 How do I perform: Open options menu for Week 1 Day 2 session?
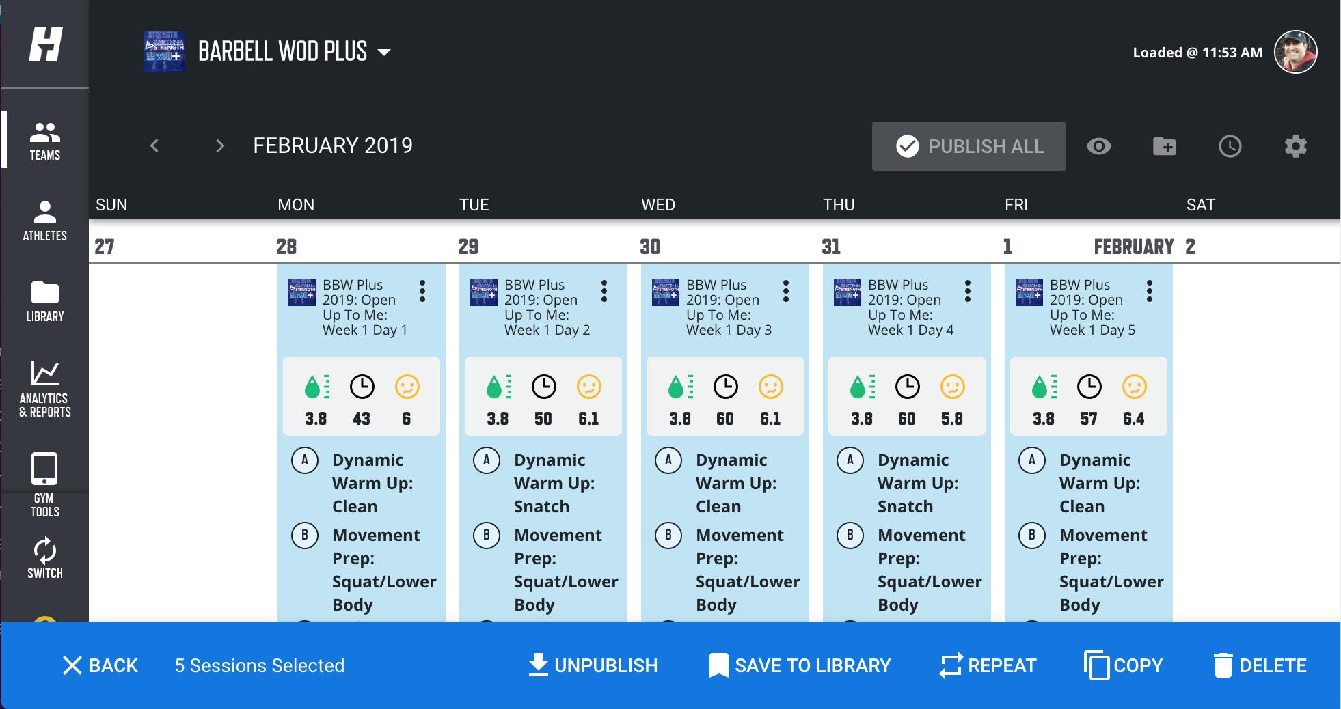click(x=604, y=291)
